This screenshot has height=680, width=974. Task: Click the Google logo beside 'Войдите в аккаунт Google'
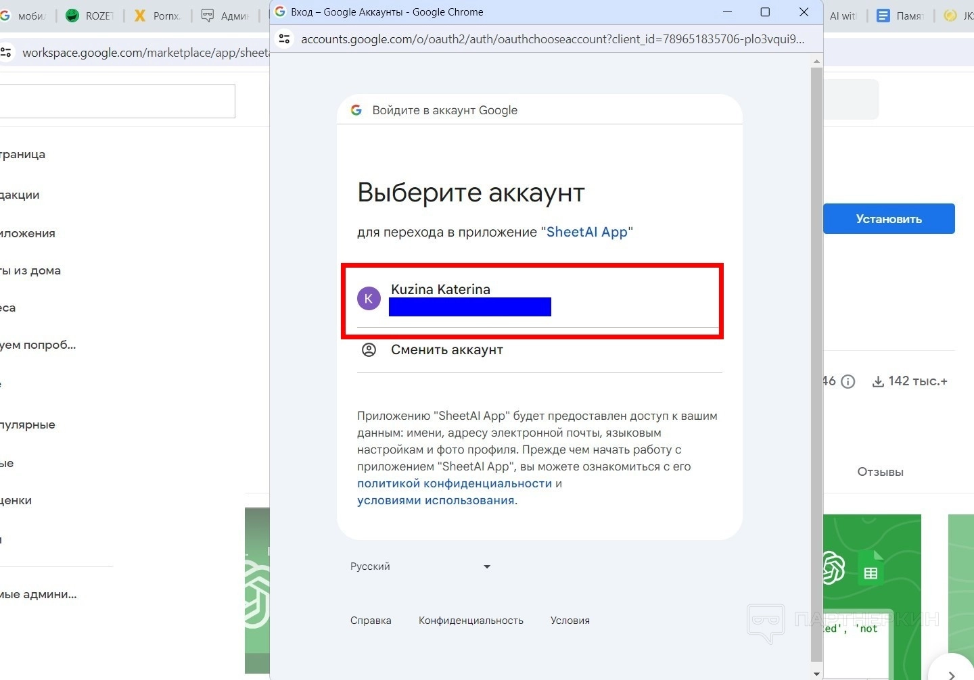[356, 110]
